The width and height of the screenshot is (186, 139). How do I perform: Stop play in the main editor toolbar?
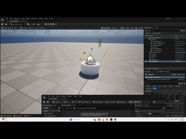(51, 24)
